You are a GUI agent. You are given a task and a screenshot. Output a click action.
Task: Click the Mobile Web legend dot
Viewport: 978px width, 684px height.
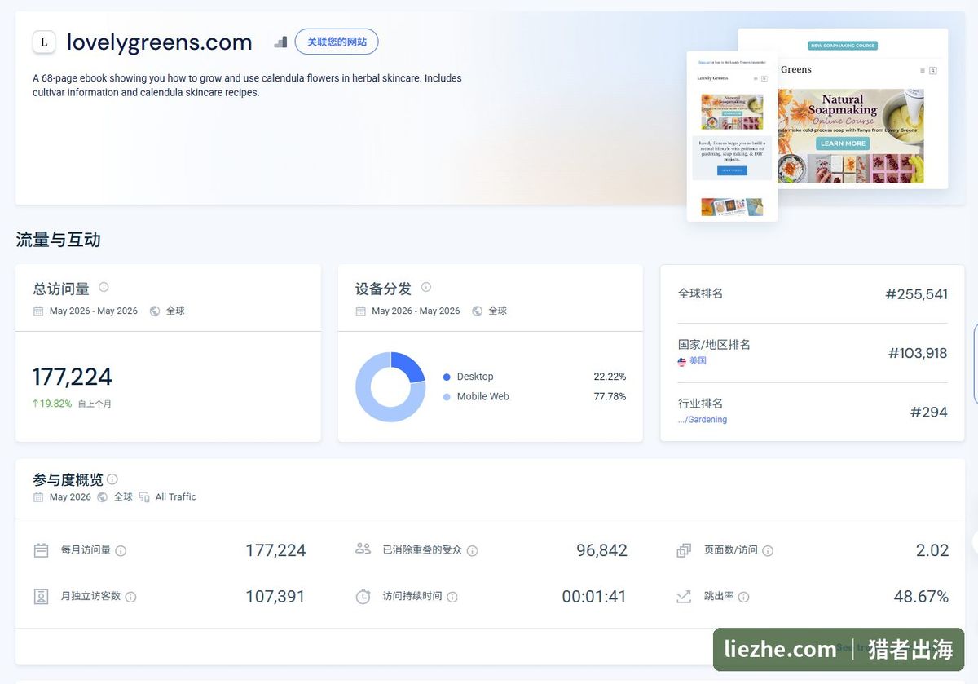coord(447,397)
